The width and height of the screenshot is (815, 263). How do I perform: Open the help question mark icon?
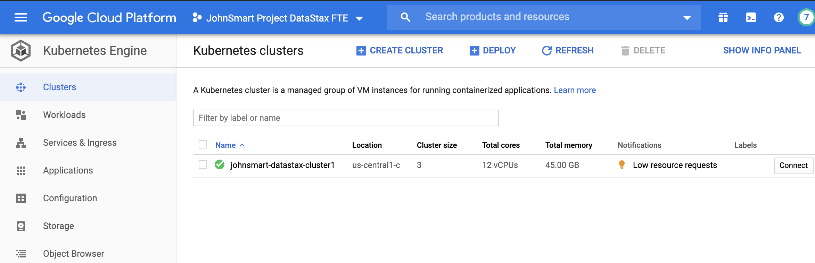point(779,17)
